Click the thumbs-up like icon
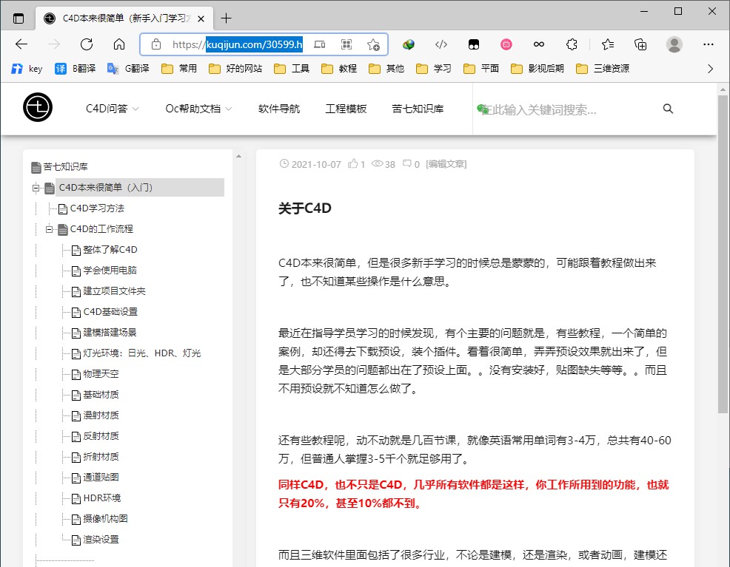This screenshot has width=730, height=567. click(353, 163)
